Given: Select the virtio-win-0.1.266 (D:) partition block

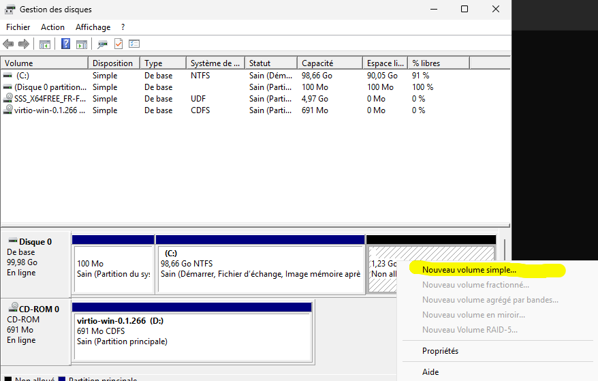Looking at the screenshot, I should pyautogui.click(x=191, y=331).
